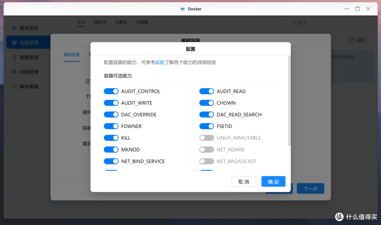
Task: Open the 此处 reference link
Action: pyautogui.click(x=160, y=63)
